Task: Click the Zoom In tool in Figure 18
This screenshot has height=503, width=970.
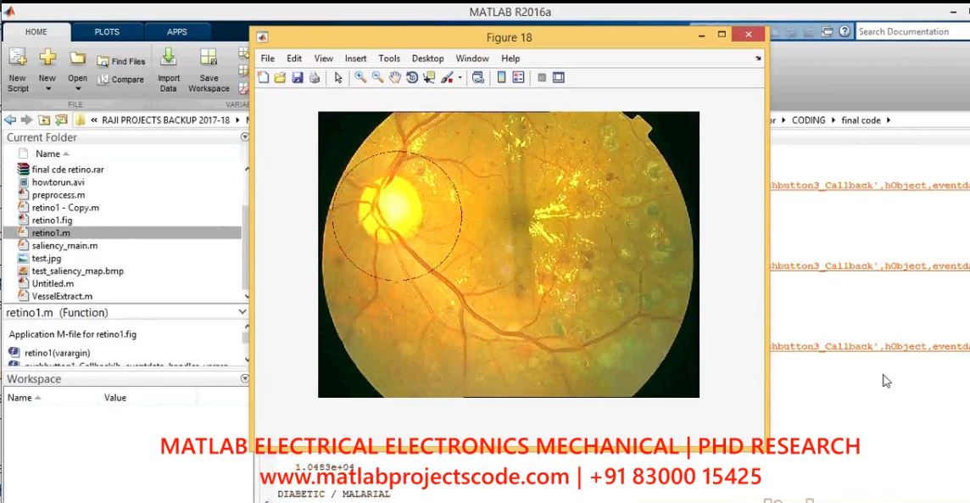Action: (x=360, y=77)
